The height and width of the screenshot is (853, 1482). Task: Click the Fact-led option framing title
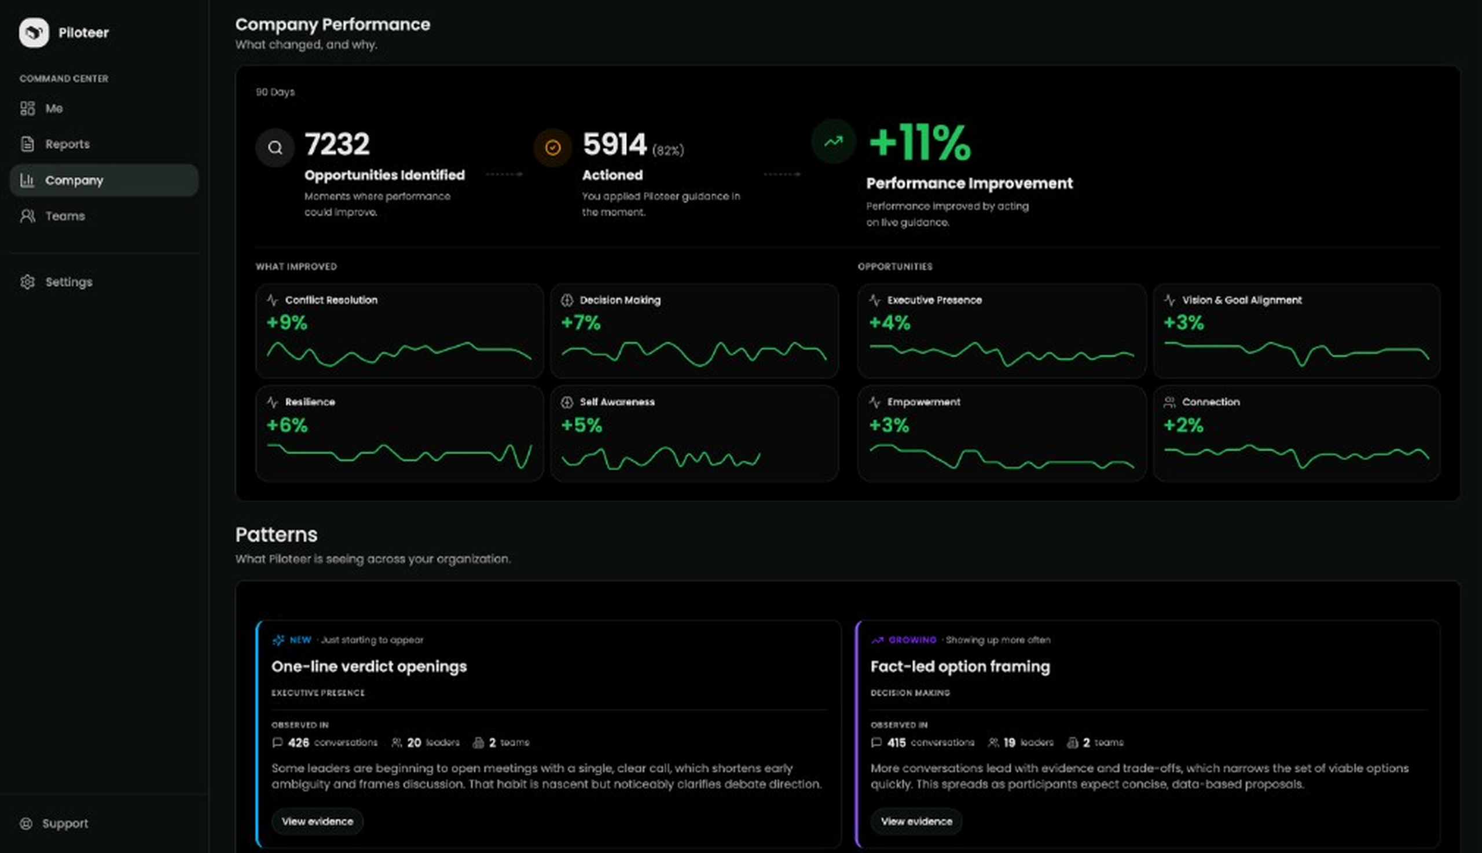[960, 667]
